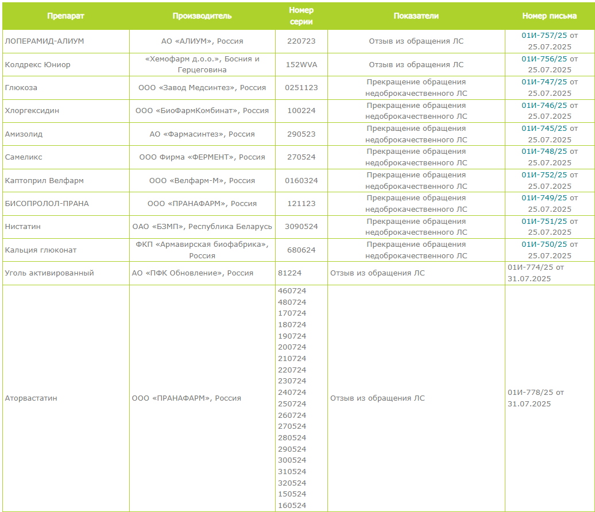Click series number 121123
This screenshot has height=512, width=595.
click(302, 204)
